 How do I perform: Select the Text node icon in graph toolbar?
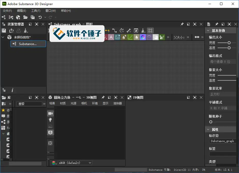click(111, 37)
